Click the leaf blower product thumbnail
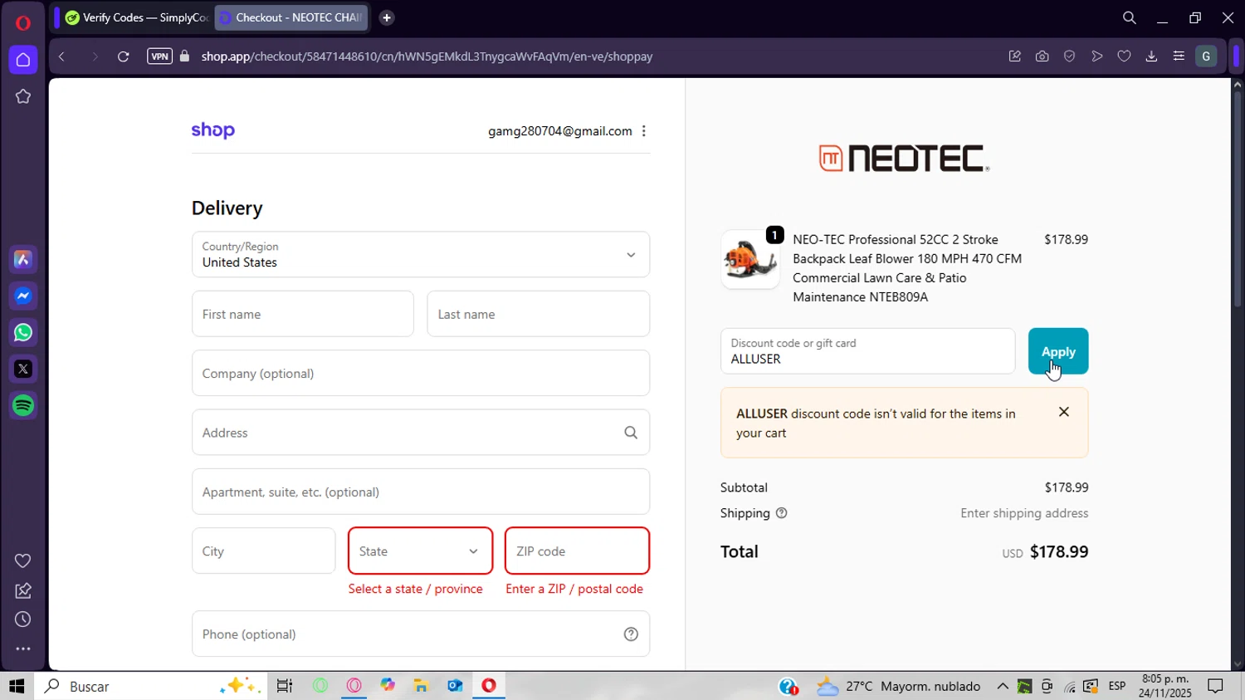Viewport: 1245px width, 700px height. click(750, 259)
